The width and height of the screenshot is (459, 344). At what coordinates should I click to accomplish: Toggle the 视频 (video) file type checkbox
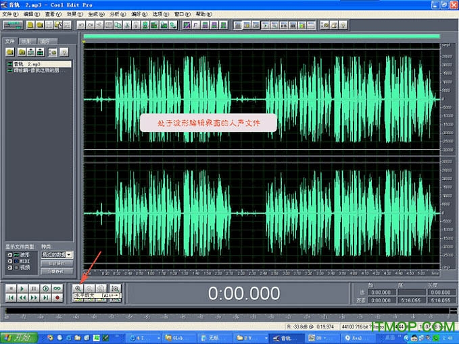(9, 267)
